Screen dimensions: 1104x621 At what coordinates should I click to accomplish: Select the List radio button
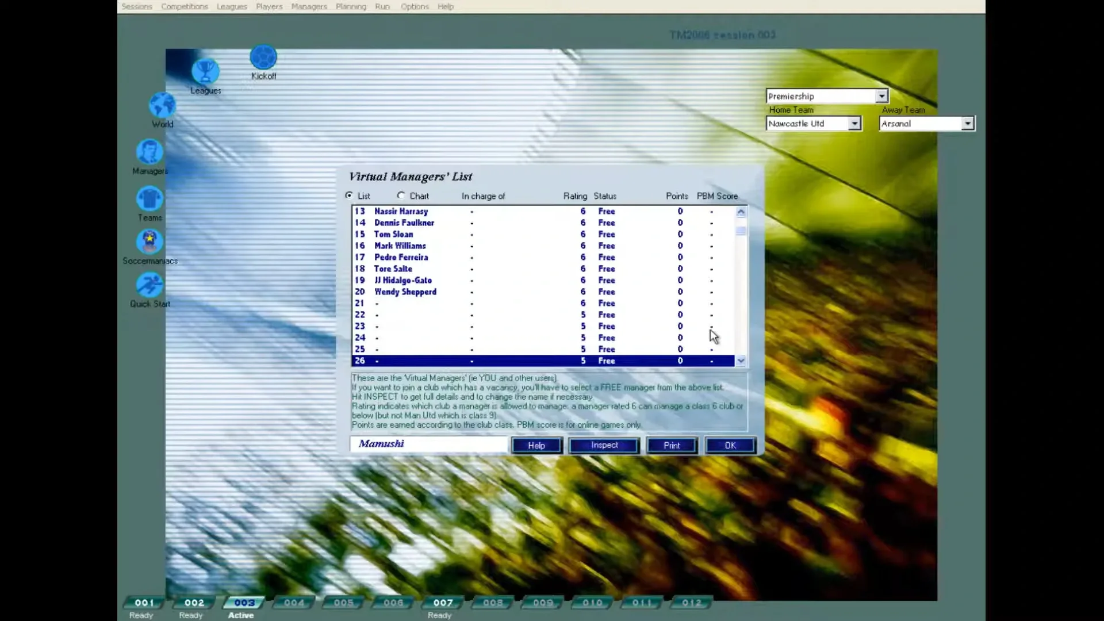click(349, 195)
